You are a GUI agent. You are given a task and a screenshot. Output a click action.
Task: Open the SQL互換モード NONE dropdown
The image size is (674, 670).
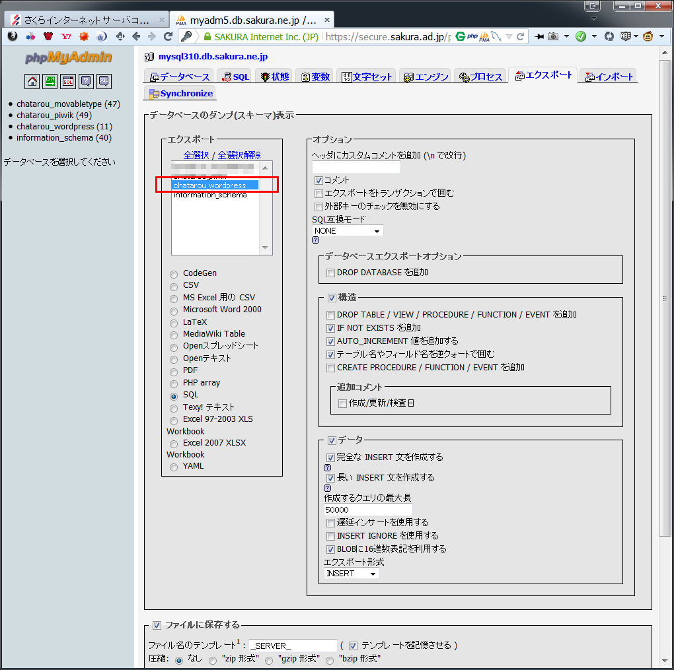[348, 231]
